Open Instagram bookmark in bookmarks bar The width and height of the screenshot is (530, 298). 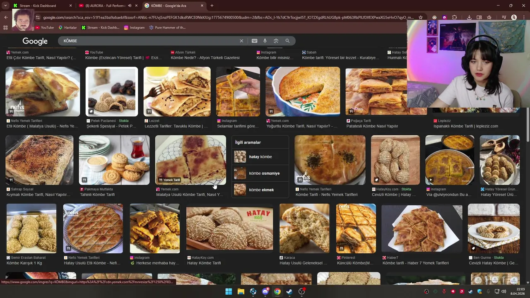click(134, 28)
